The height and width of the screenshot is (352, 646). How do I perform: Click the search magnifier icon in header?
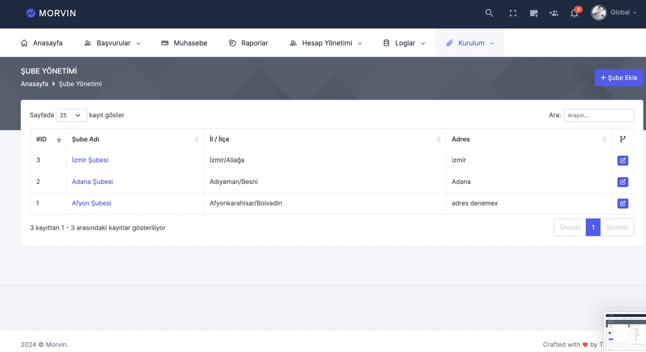click(x=489, y=13)
